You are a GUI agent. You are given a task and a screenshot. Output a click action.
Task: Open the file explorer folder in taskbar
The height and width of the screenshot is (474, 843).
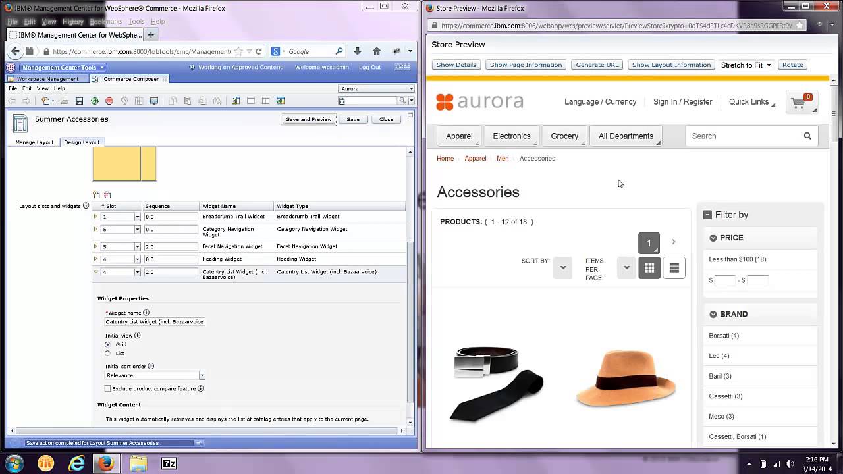[138, 463]
